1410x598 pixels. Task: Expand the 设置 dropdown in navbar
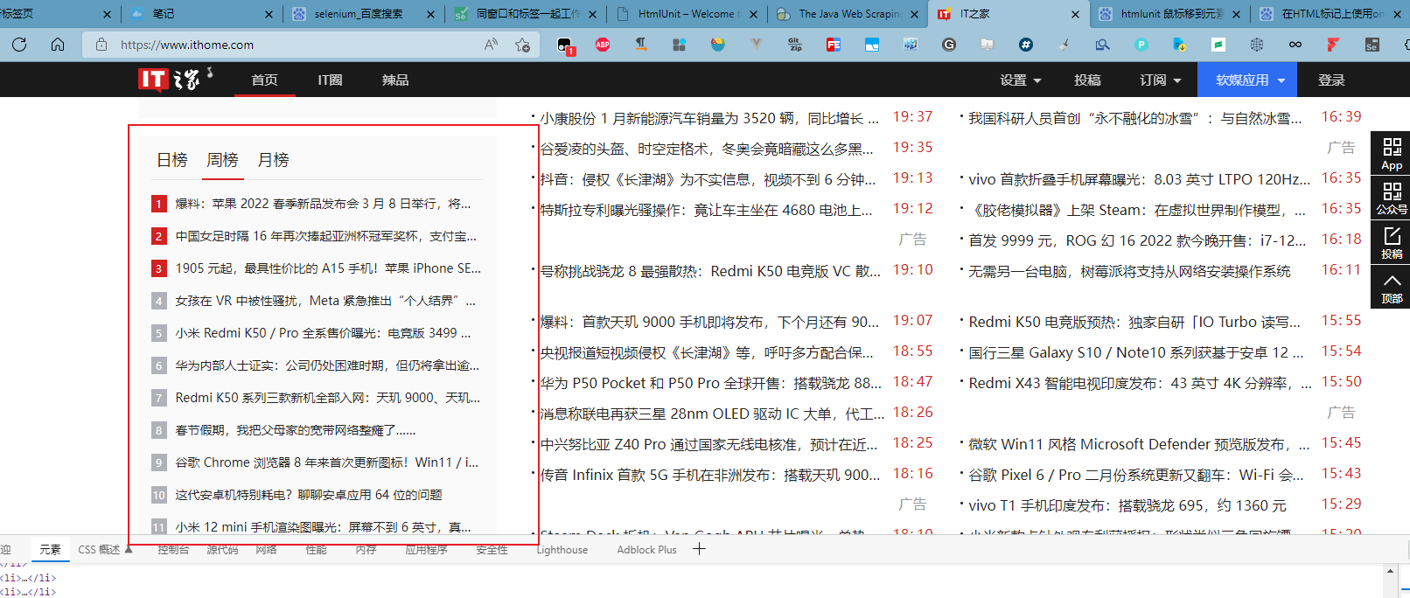point(1021,80)
